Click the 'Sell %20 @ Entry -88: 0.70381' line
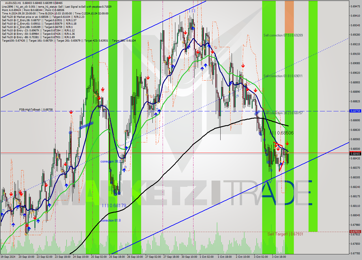The width and height of the screenshot is (362, 260). tap(38, 37)
